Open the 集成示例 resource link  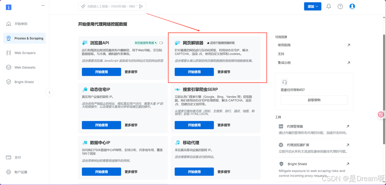284,63
